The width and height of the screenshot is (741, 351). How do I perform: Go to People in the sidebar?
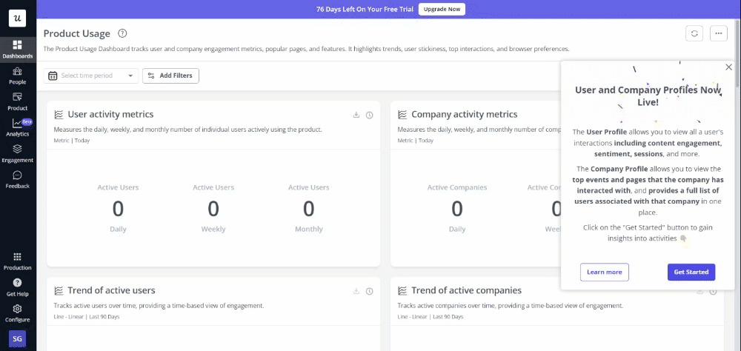coord(17,75)
